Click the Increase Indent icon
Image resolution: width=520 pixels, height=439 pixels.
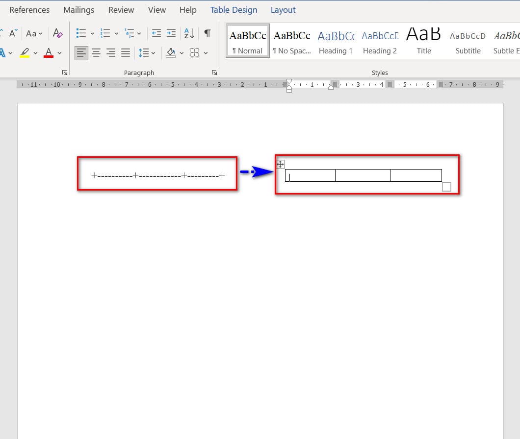click(171, 33)
